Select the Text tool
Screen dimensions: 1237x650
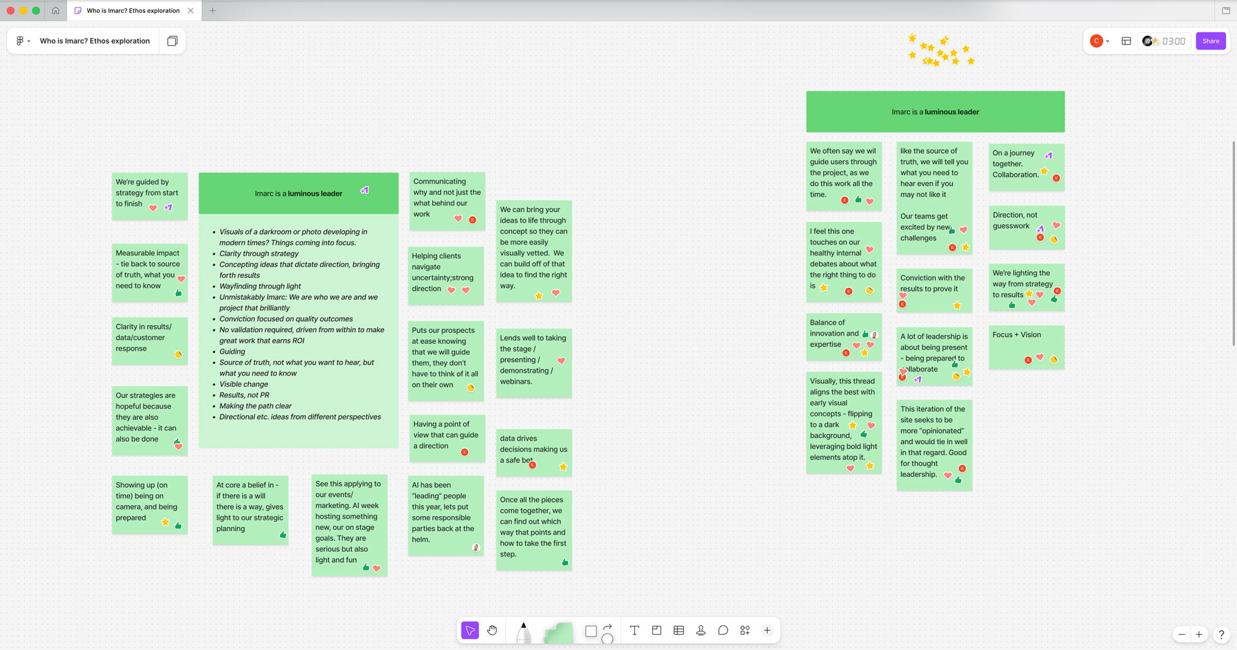click(634, 630)
